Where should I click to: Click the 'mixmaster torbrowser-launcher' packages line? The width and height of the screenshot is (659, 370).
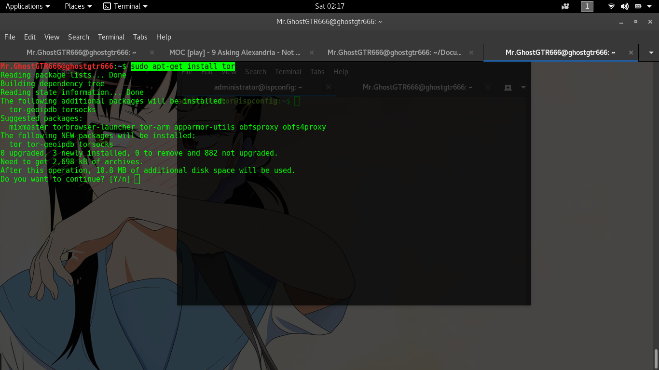click(x=167, y=127)
